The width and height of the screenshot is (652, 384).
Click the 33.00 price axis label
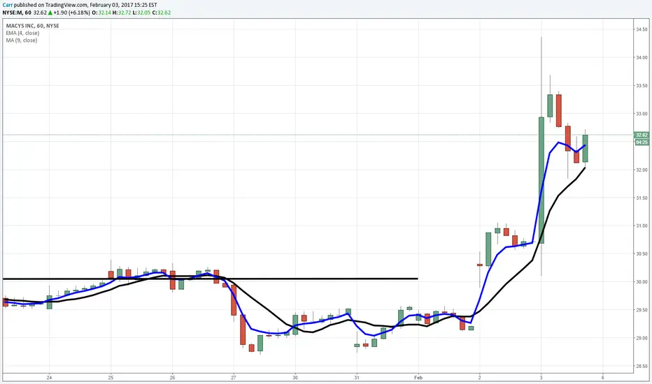pyautogui.click(x=642, y=114)
